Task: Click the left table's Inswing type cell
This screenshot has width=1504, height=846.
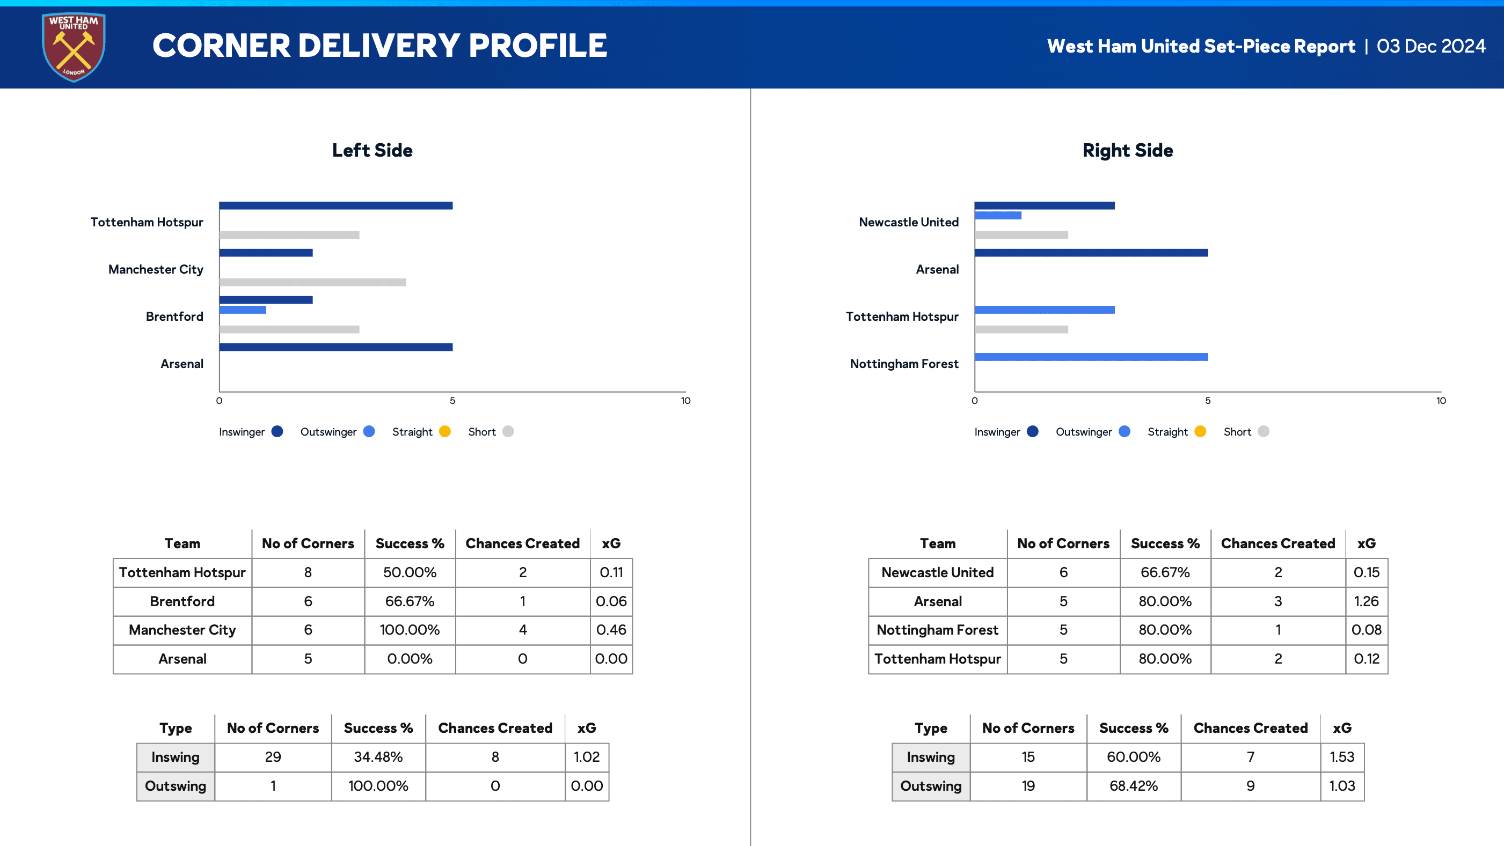Action: pyautogui.click(x=175, y=757)
